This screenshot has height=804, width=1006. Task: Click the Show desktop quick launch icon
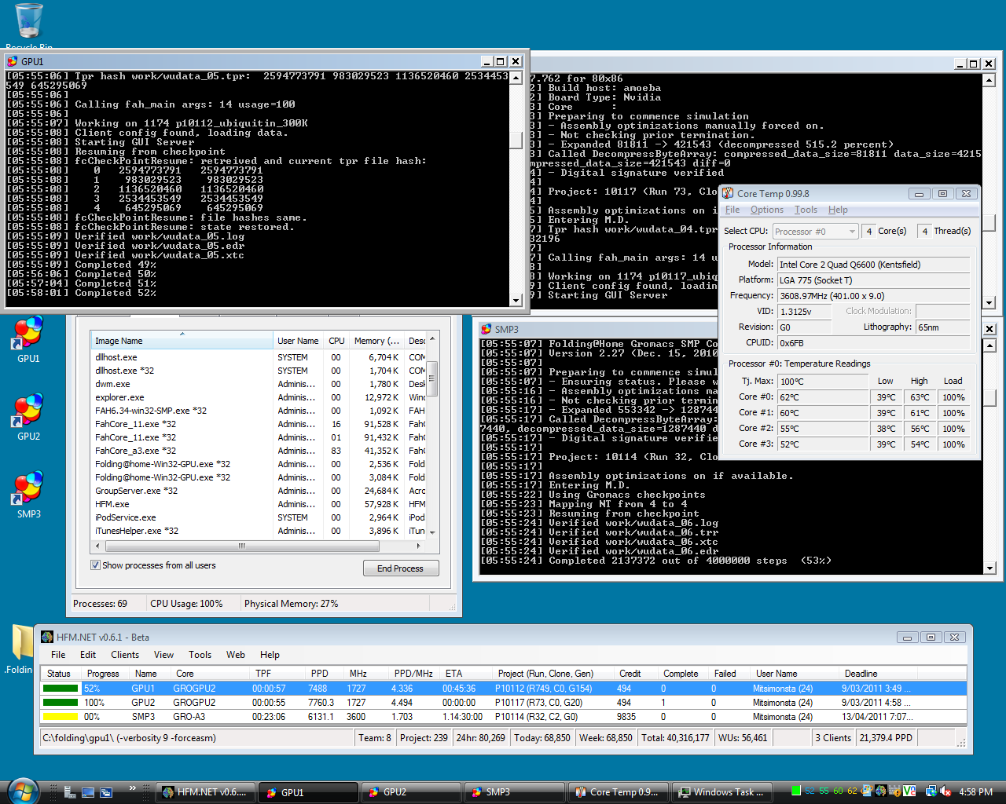coord(87,792)
